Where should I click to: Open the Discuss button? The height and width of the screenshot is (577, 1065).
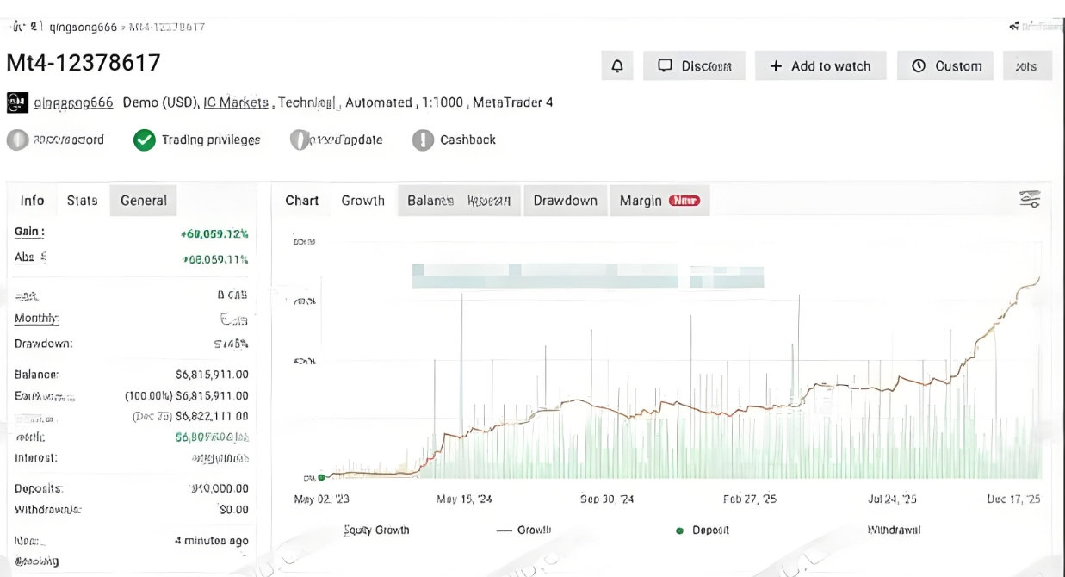pos(694,66)
